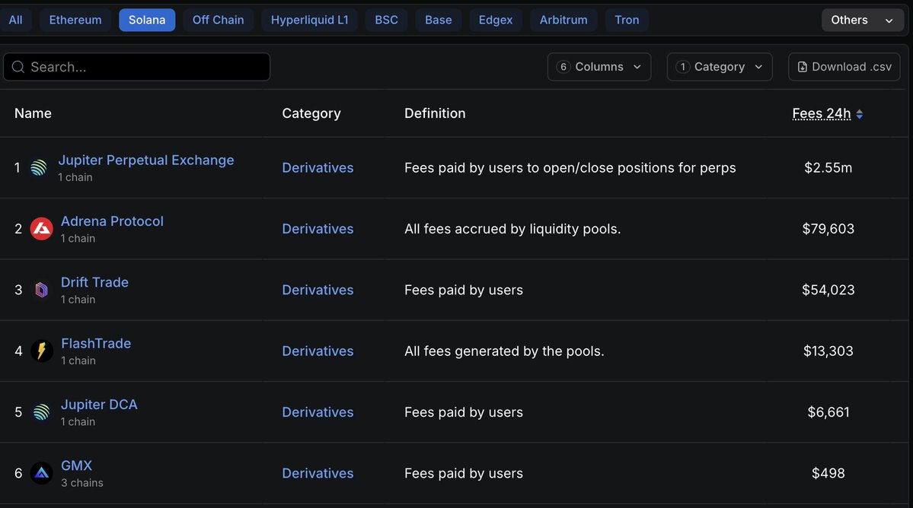Click "3 chains" under GMX
This screenshot has height=508, width=913.
pyautogui.click(x=82, y=483)
